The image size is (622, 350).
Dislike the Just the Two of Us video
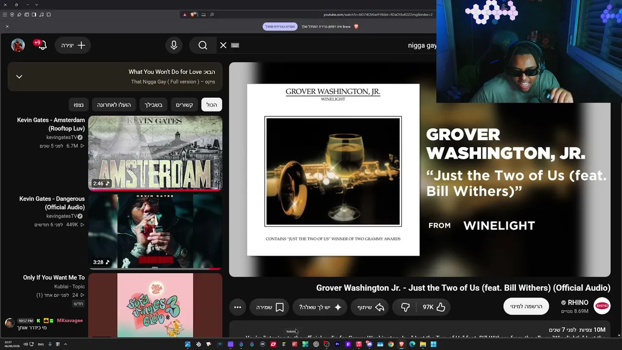click(x=405, y=307)
